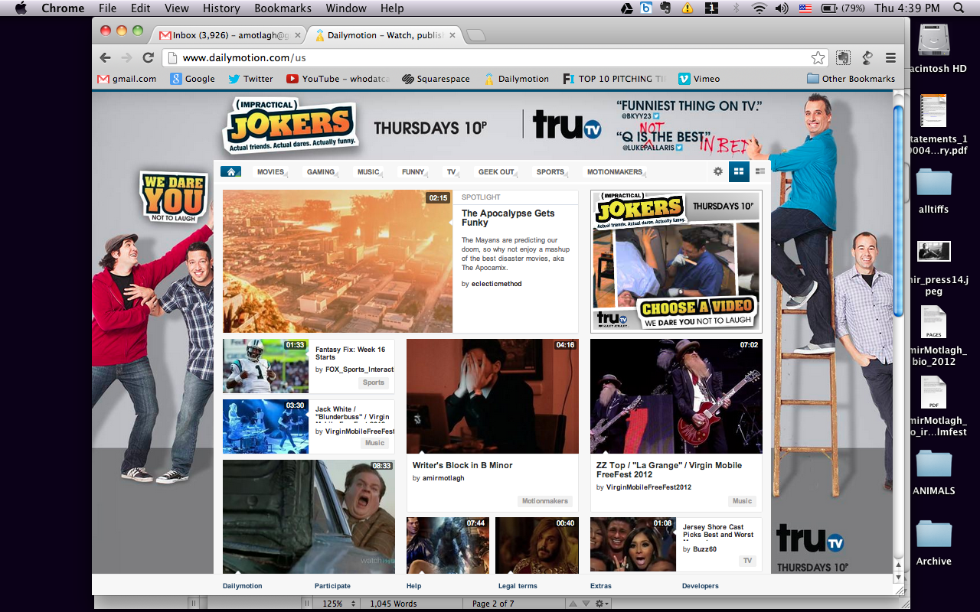
Task: Click the Motionmakers tag
Action: click(545, 501)
